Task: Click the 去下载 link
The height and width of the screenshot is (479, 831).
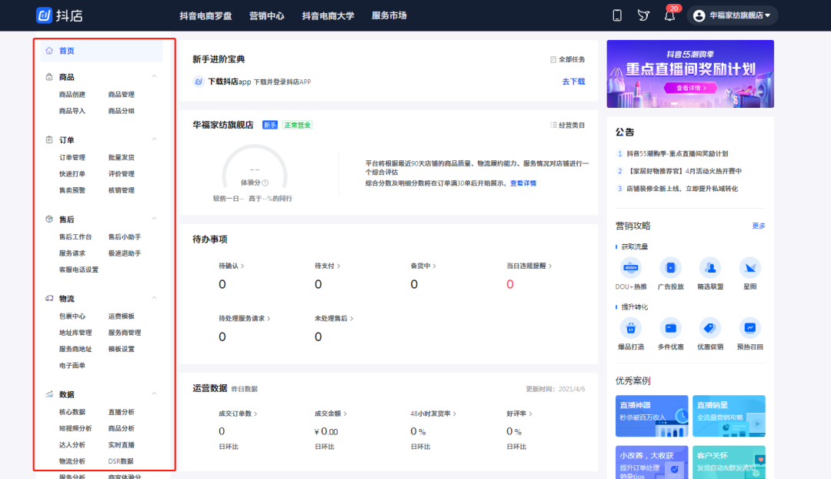Action: 573,82
